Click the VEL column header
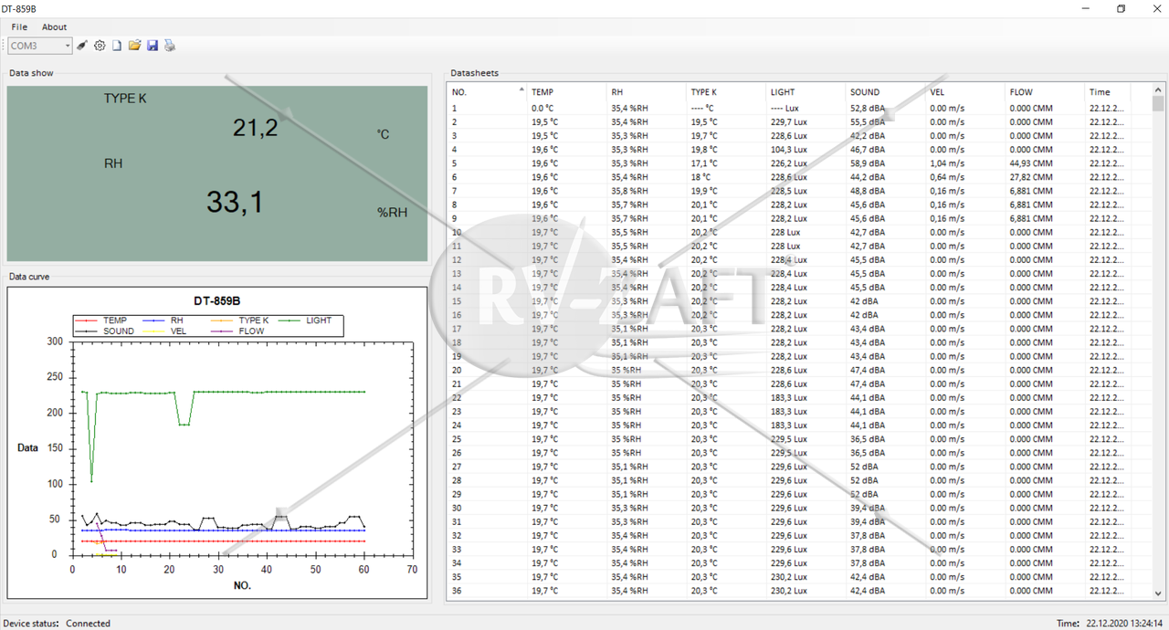This screenshot has height=630, width=1169. pos(965,92)
